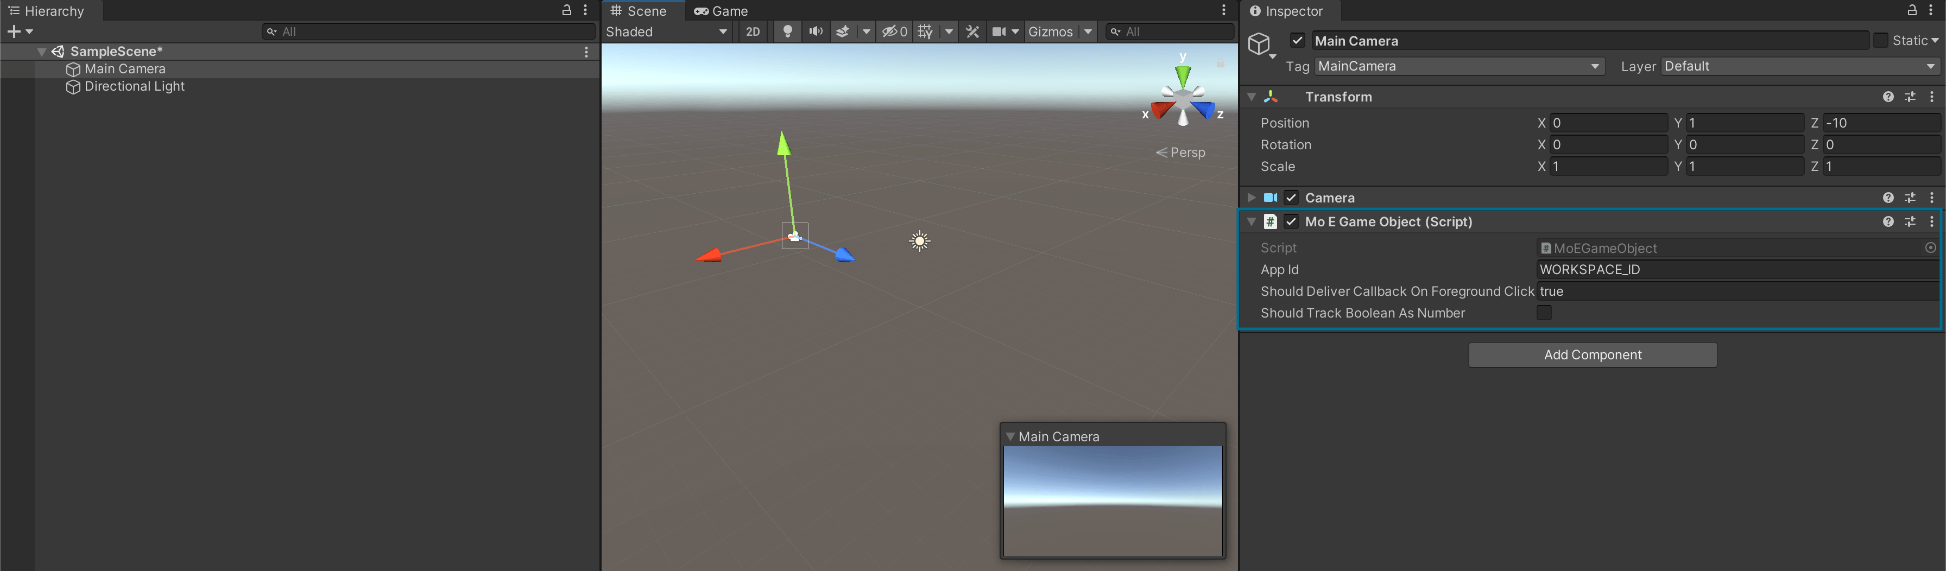The height and width of the screenshot is (571, 1946).
Task: Open Transform component help icon
Action: click(x=1888, y=97)
